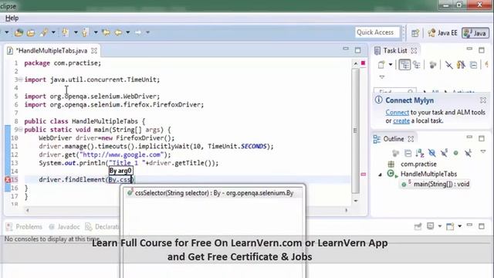Toggle Hide Non-Public Members in Outline
This screenshot has width=494, height=278.
[455, 153]
